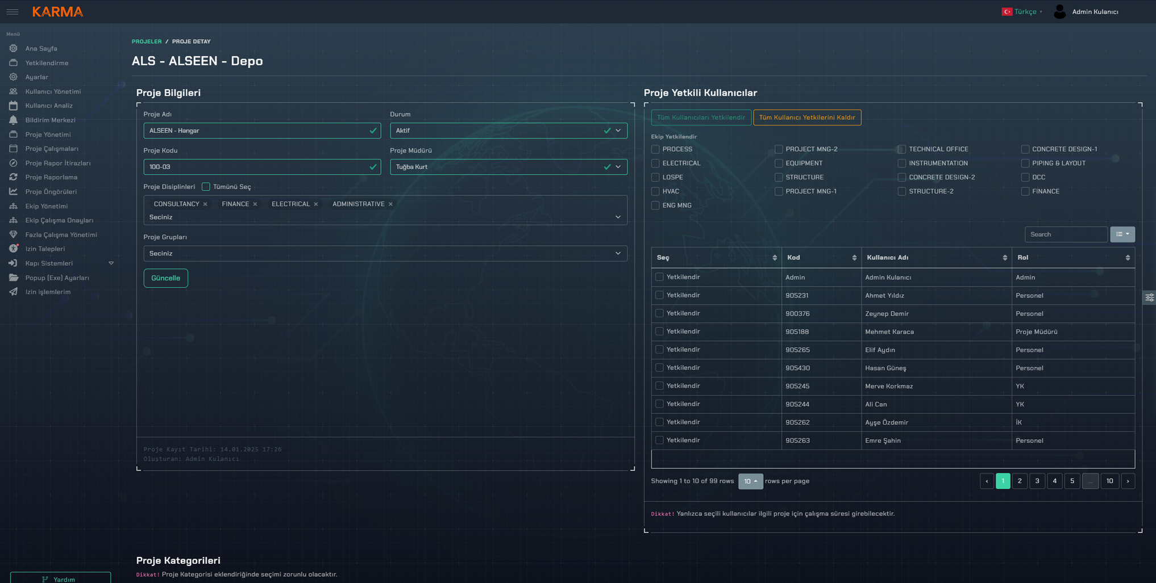This screenshot has height=583, width=1156.
Task: Open Proje Yönetimi in sidebar menu
Action: click(48, 135)
